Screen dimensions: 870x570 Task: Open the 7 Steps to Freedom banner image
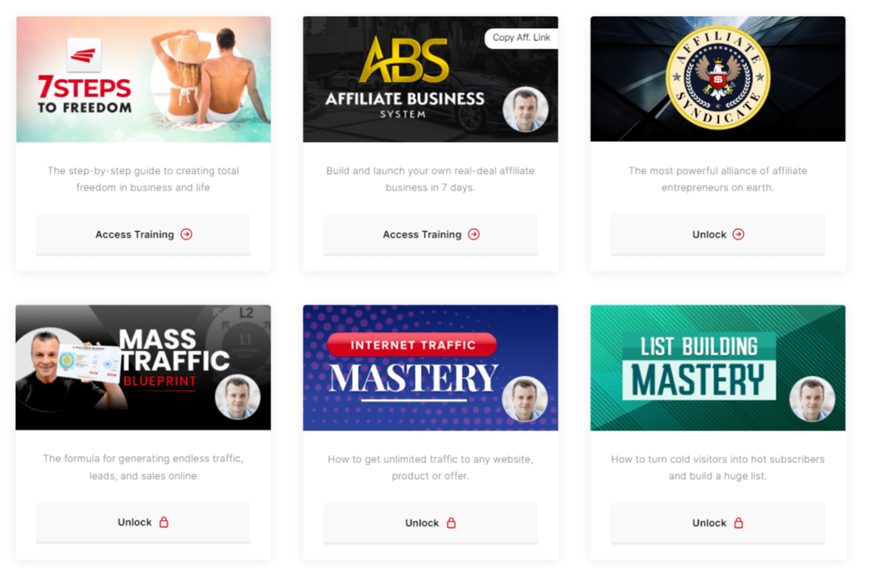pyautogui.click(x=144, y=79)
